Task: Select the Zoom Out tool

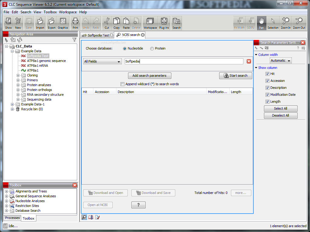Action: click(x=299, y=23)
